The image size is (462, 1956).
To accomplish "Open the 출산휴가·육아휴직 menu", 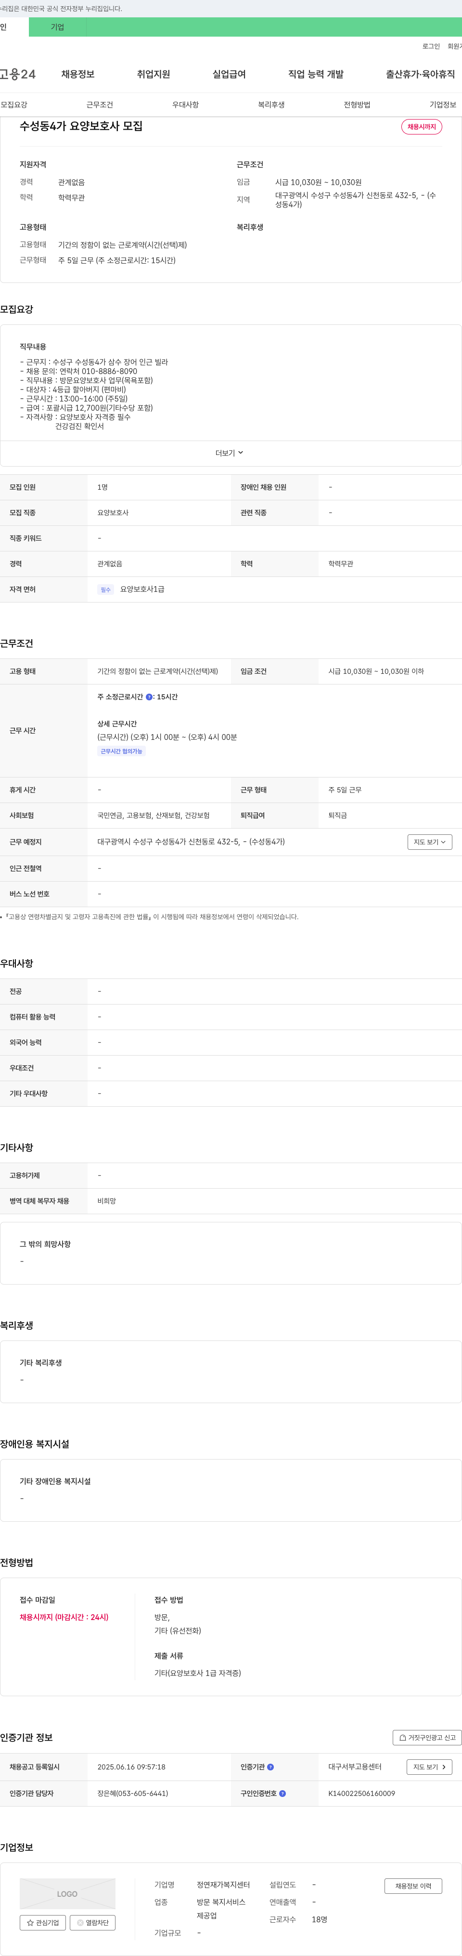I will pos(420,74).
